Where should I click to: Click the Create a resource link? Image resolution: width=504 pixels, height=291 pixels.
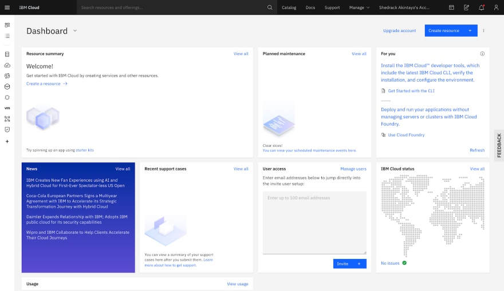(46, 83)
